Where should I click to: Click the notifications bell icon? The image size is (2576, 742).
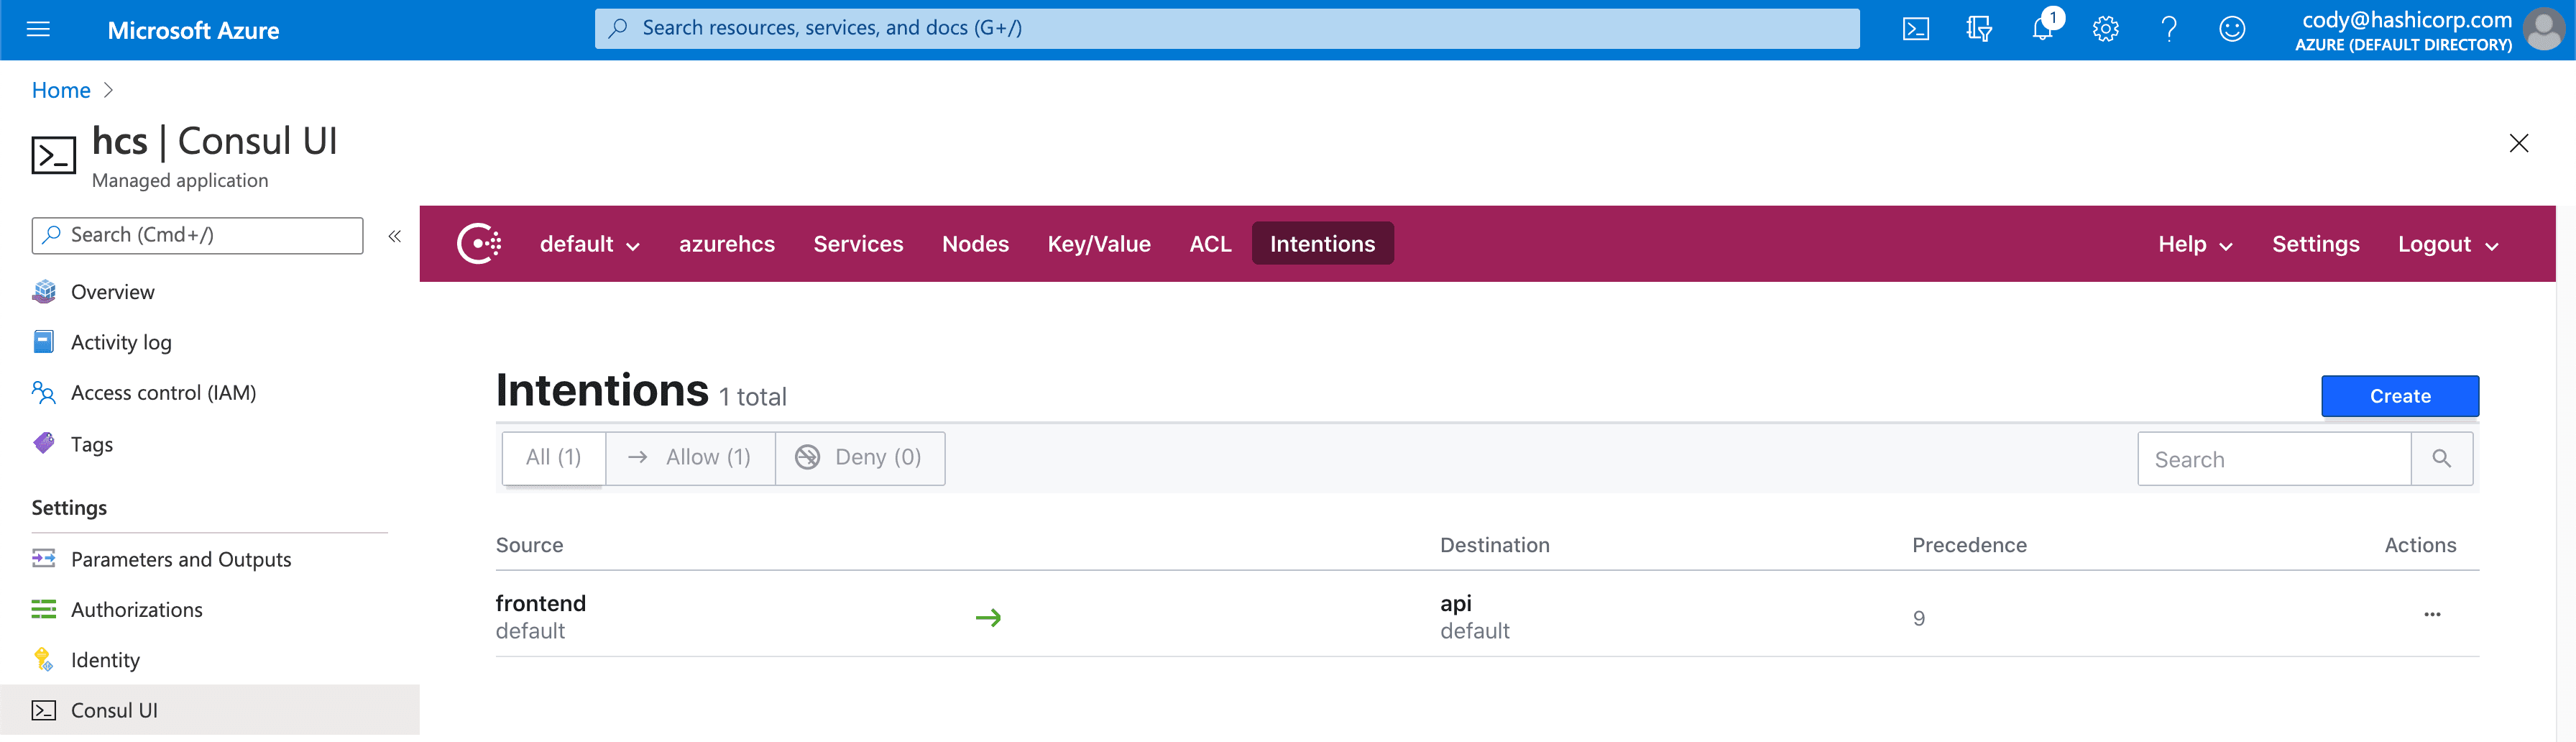[x=2042, y=29]
